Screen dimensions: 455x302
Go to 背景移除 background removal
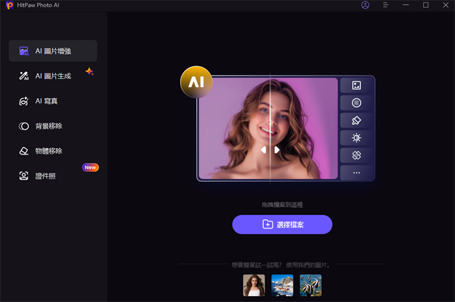click(x=49, y=126)
